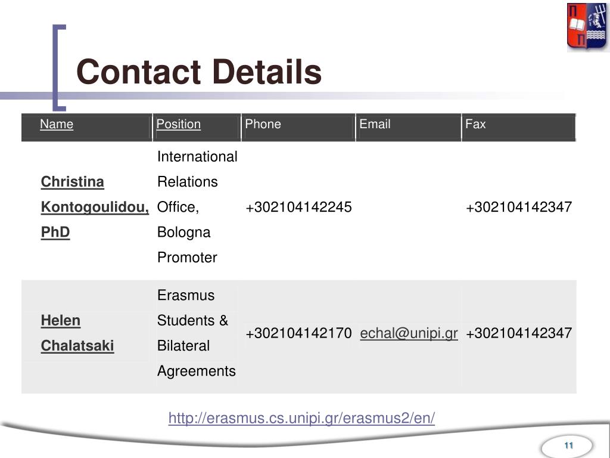Click Christina's fax number +302104142347

[x=519, y=207]
